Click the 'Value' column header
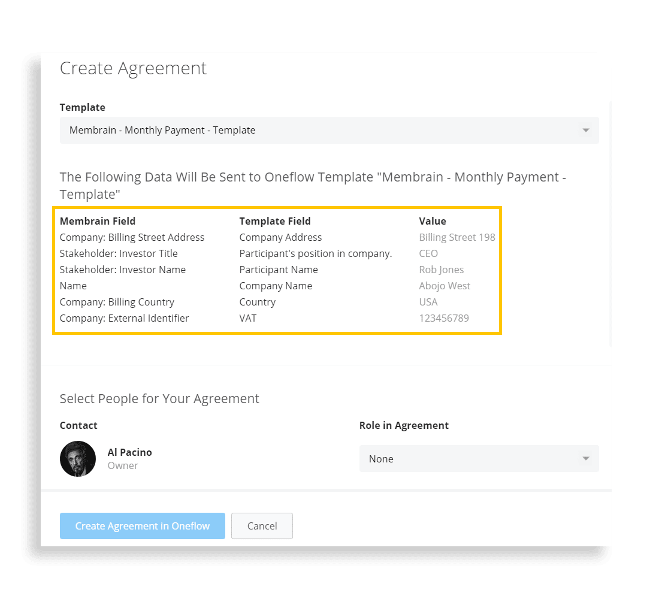The width and height of the screenshot is (659, 599). click(x=433, y=221)
